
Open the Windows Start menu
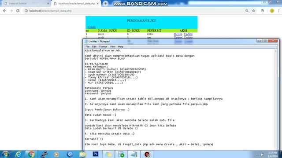pyautogui.click(x=5, y=154)
